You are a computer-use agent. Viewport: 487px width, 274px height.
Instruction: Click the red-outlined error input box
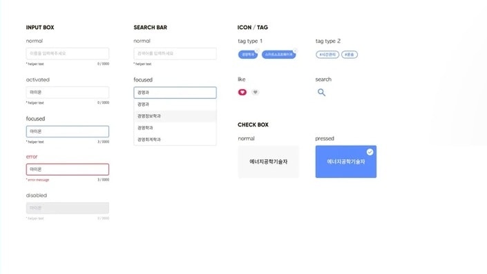(68, 170)
